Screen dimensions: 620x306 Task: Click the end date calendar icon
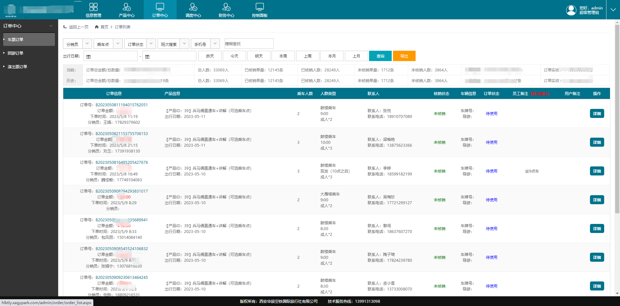(x=147, y=57)
